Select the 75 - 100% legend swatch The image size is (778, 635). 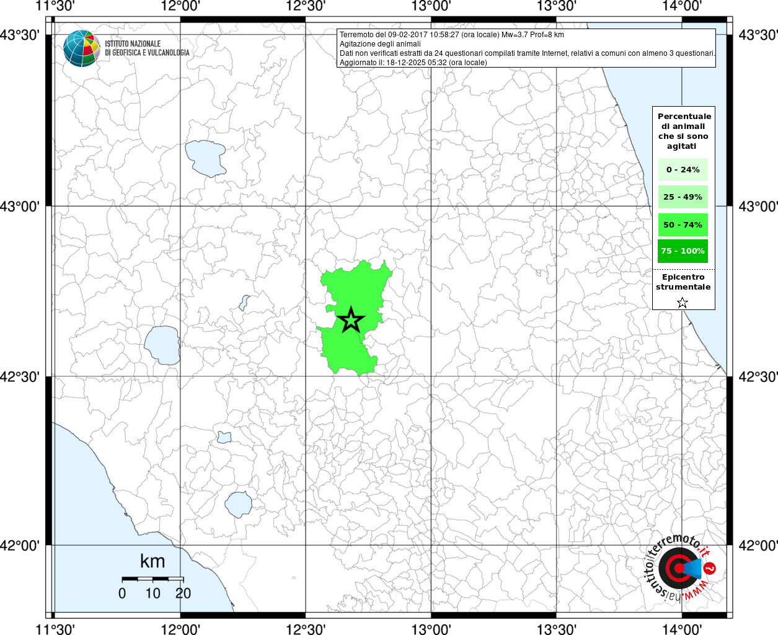pos(683,251)
